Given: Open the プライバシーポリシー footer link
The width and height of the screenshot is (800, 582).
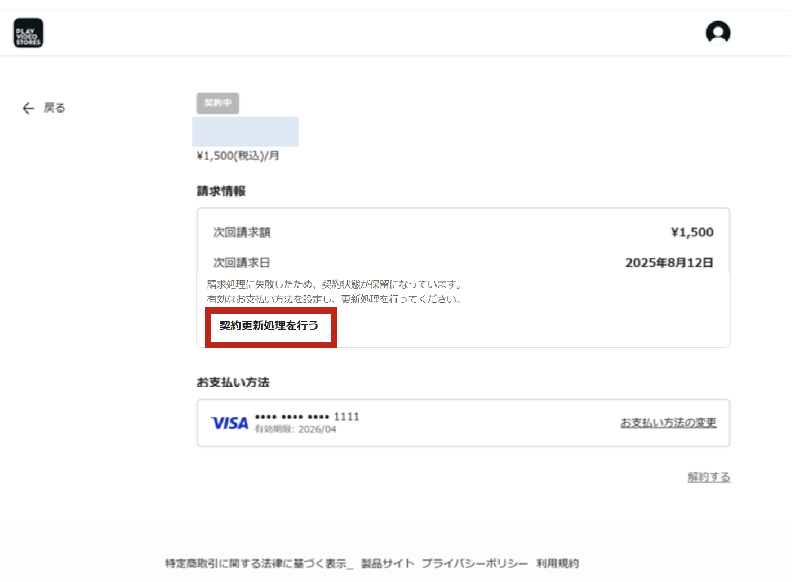Looking at the screenshot, I should click(475, 563).
